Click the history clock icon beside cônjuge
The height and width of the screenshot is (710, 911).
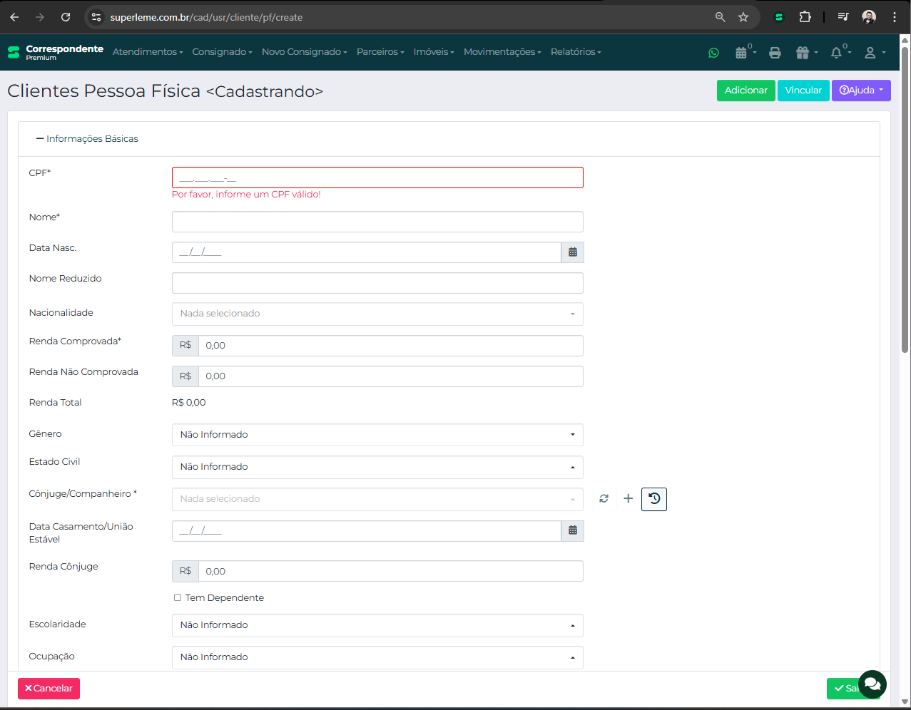pos(654,499)
